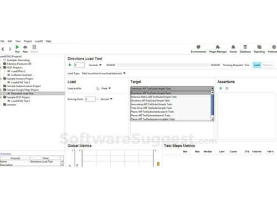Switch to the Statistics view toggle
This screenshot has height=207, width=277.
(x=268, y=65)
